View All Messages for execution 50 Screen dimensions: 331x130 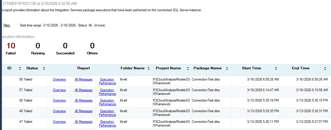pyautogui.click(x=84, y=100)
